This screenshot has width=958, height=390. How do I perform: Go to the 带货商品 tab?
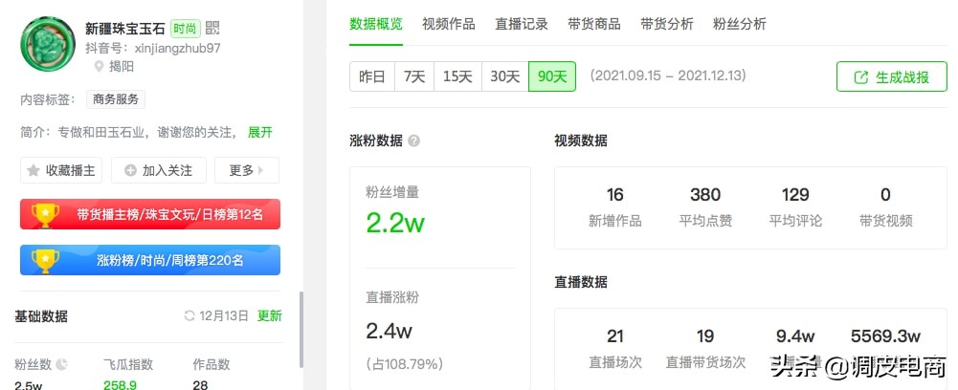click(x=594, y=25)
